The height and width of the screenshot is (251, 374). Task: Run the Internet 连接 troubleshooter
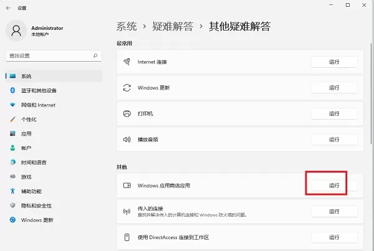pos(334,62)
